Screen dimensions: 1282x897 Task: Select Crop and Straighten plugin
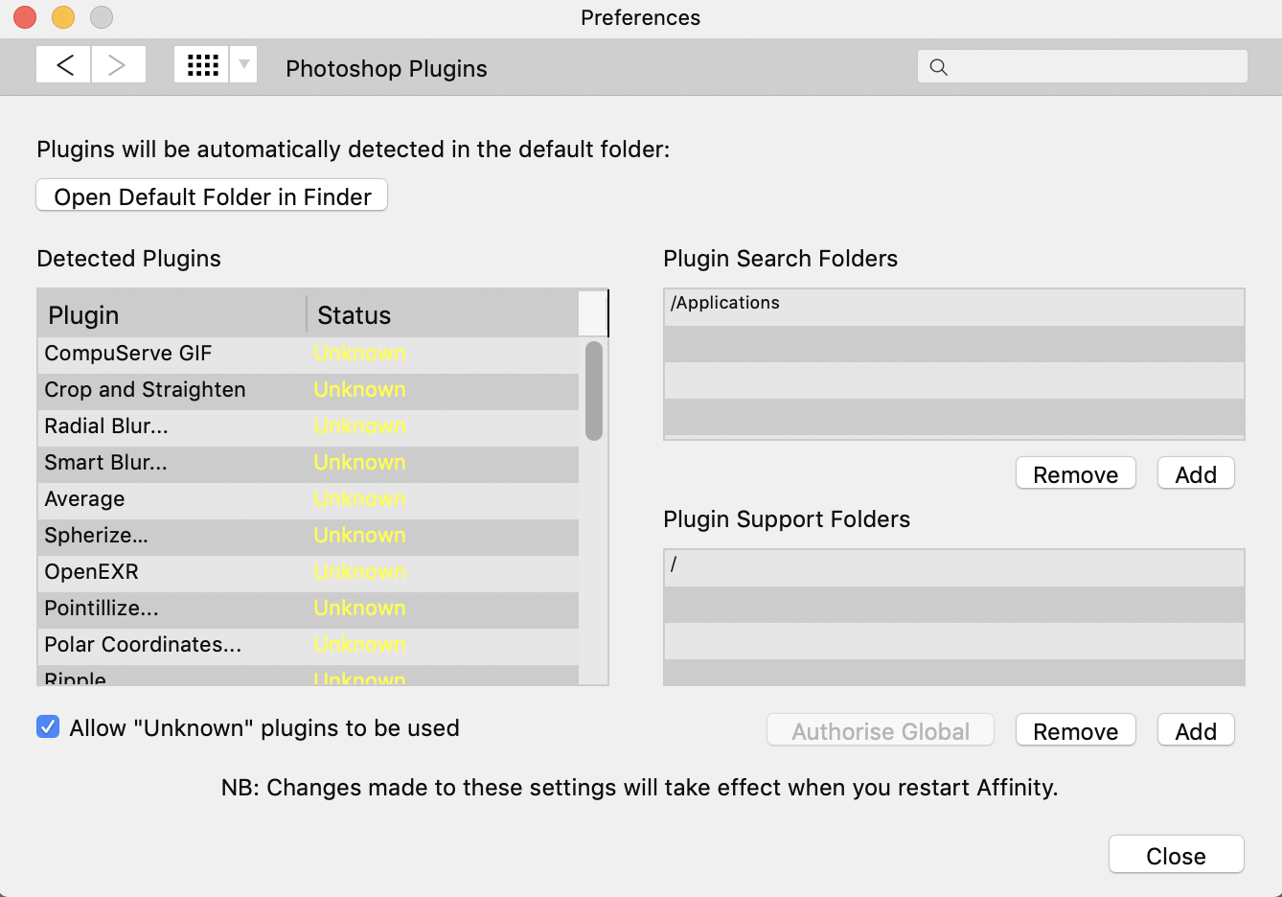[x=309, y=390]
